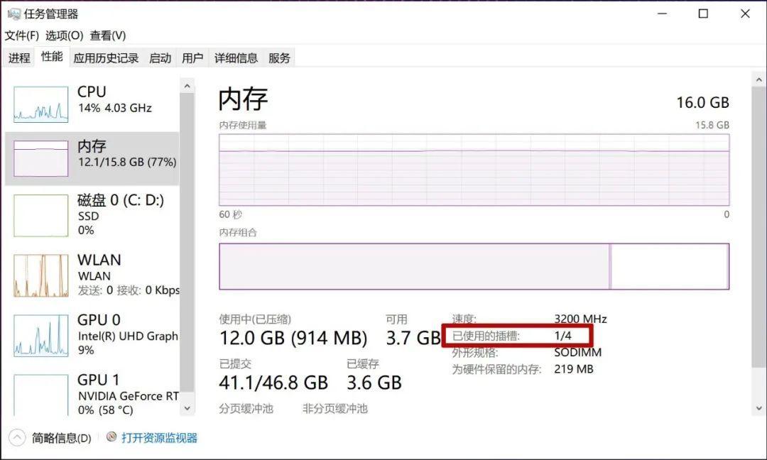767x460 pixels.
Task: Click the resource monitor icon near 打开资源监视器
Action: [111, 437]
